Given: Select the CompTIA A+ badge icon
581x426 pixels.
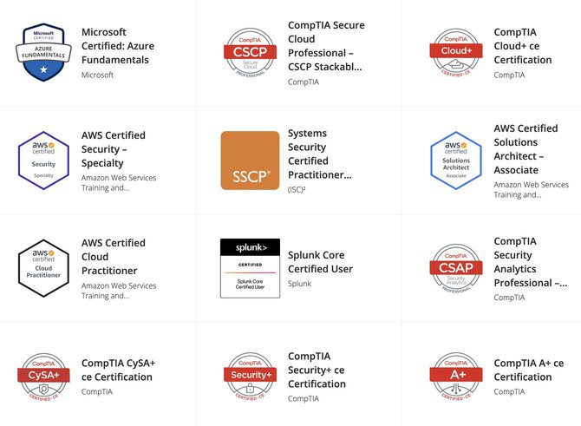Looking at the screenshot, I should tap(456, 377).
